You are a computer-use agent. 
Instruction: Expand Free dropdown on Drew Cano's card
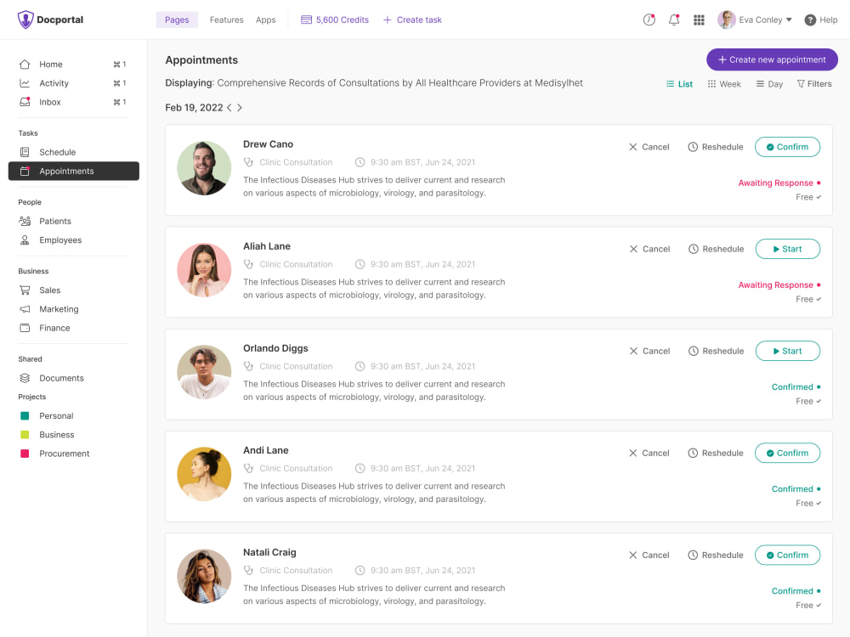819,197
